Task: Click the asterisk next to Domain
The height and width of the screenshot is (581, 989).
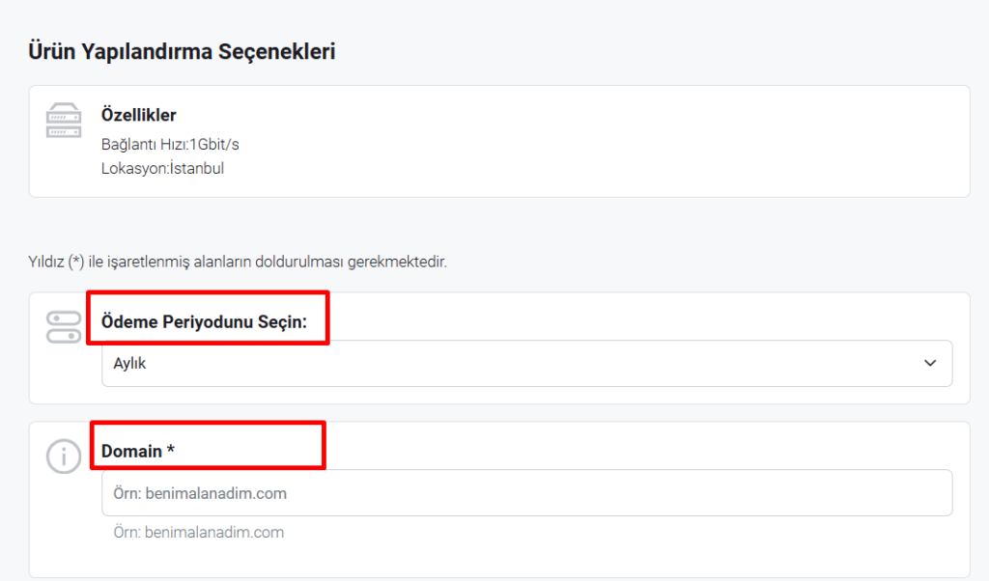Action: (170, 450)
